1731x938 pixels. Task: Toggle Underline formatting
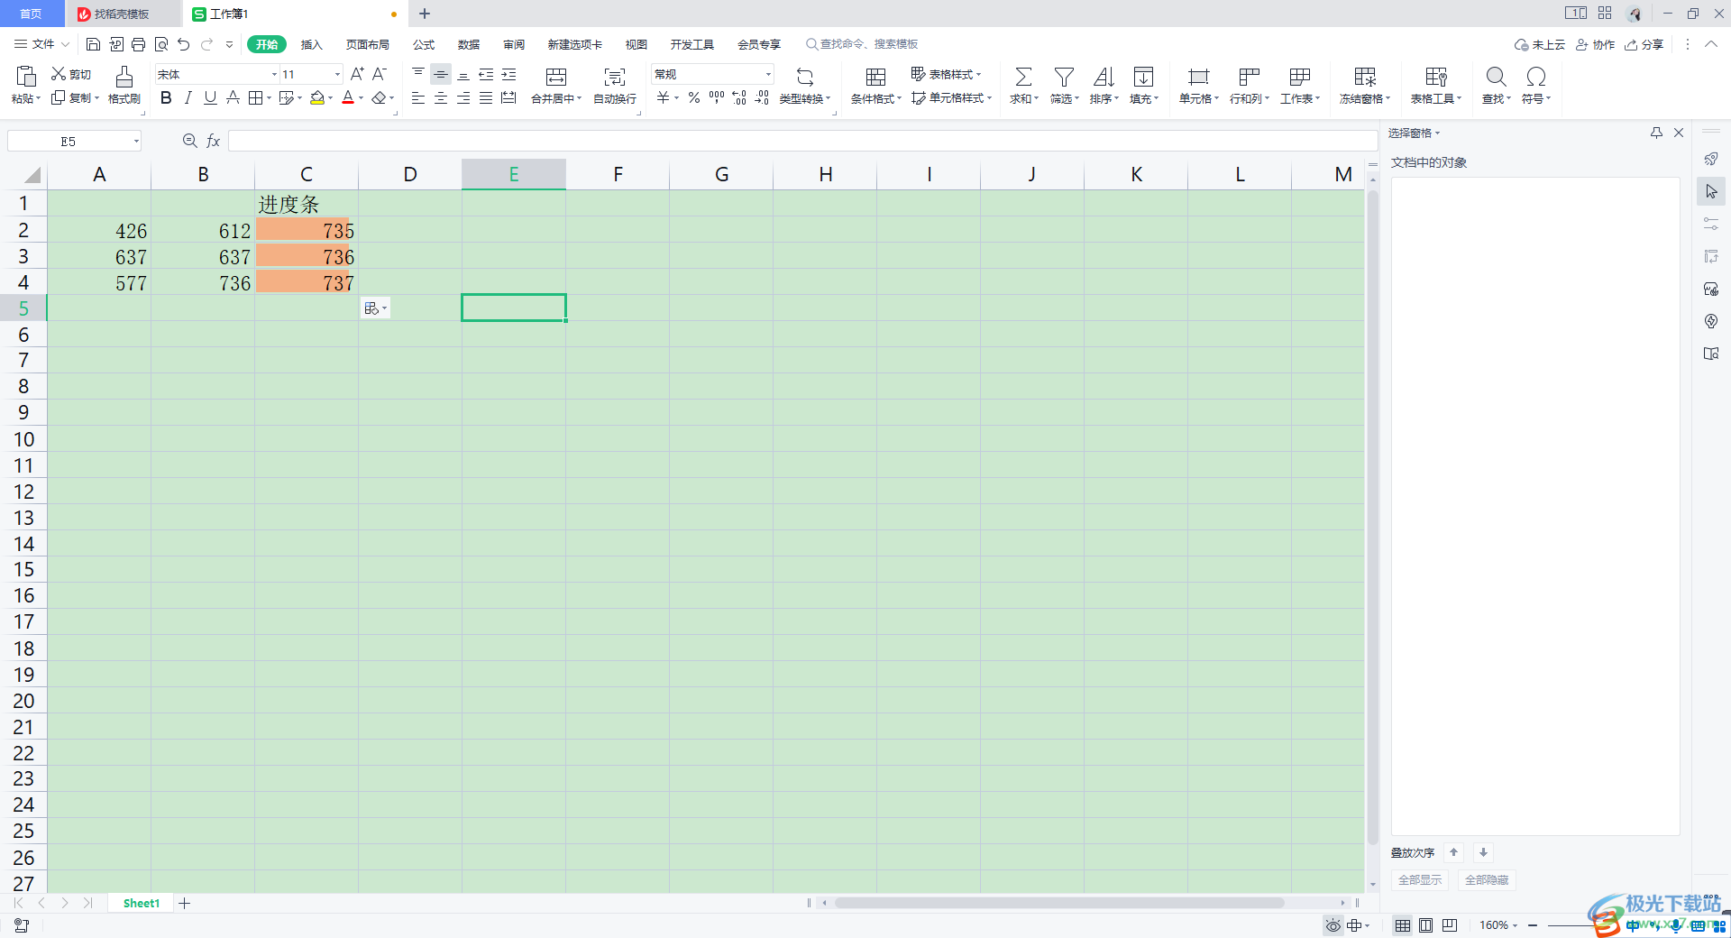[210, 97]
